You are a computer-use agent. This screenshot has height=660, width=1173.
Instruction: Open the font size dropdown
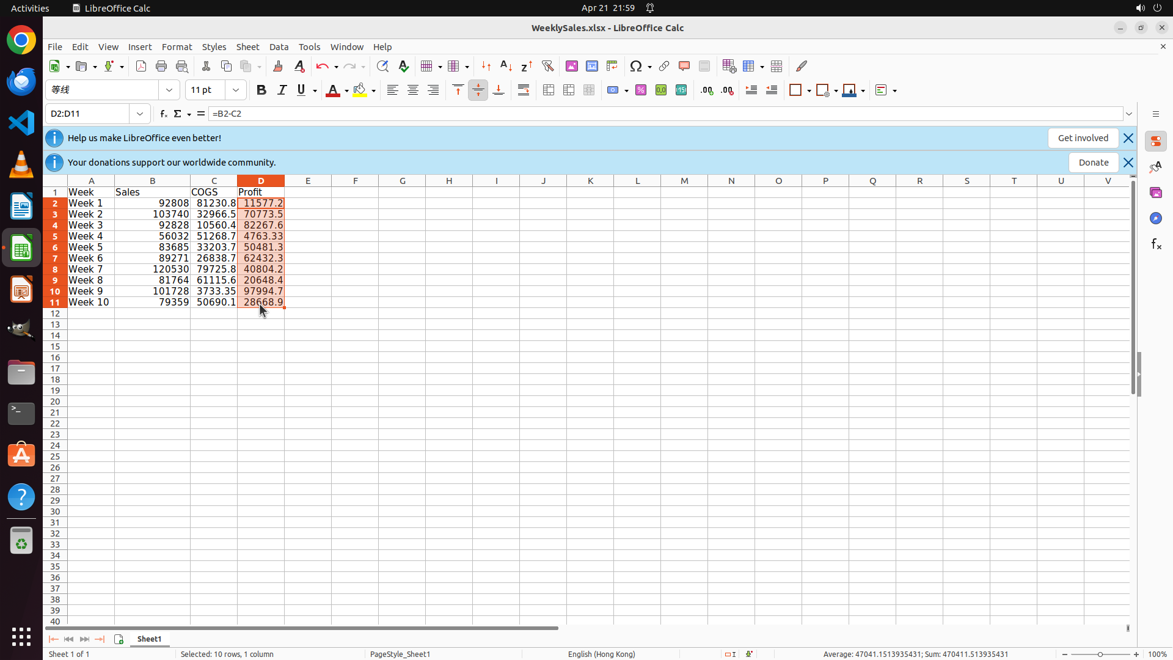tap(236, 90)
